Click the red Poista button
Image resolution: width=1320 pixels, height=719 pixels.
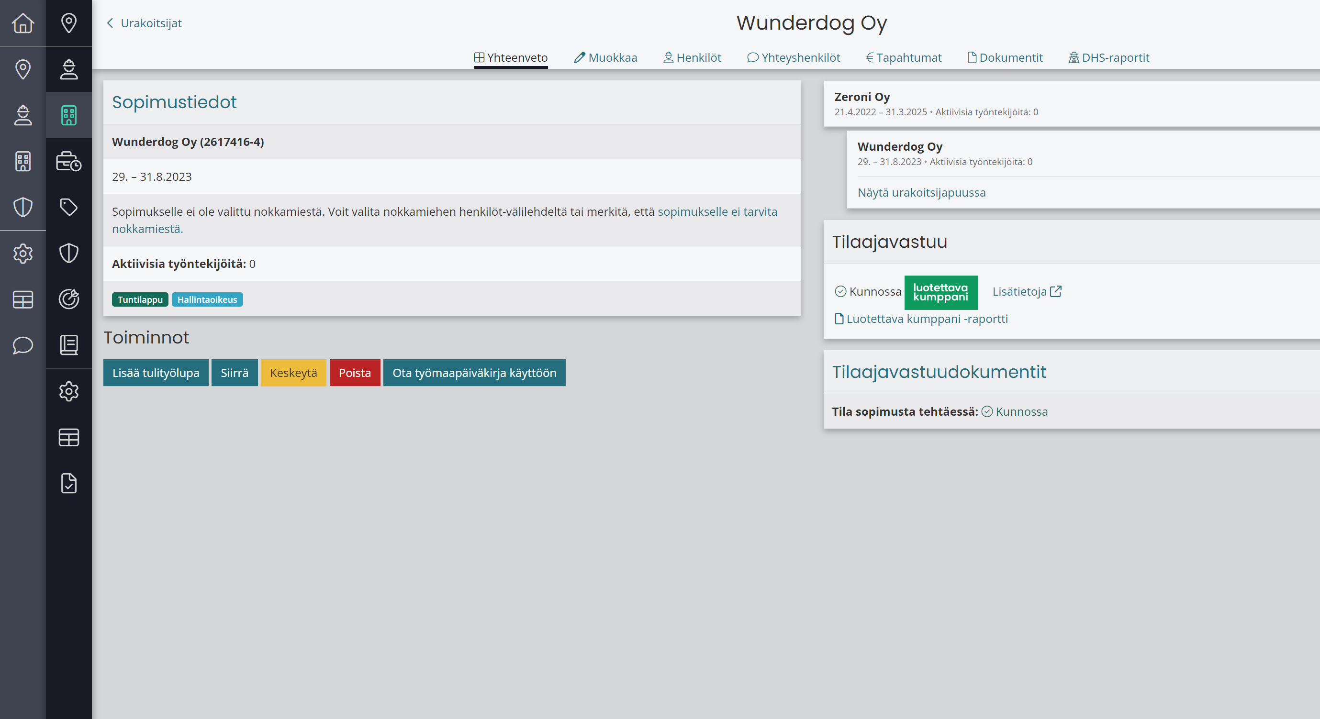click(355, 373)
